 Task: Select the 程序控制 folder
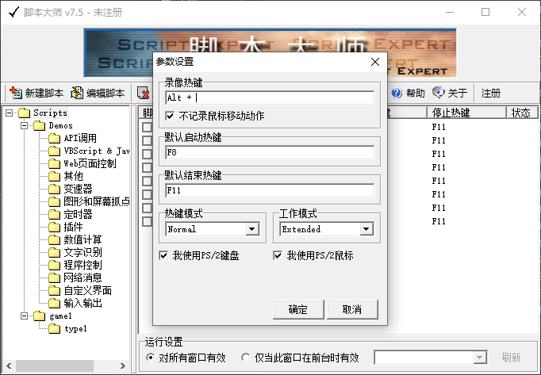coord(75,265)
